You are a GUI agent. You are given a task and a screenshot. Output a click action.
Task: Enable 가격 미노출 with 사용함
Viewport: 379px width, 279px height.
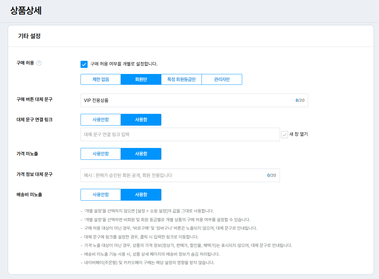click(141, 154)
